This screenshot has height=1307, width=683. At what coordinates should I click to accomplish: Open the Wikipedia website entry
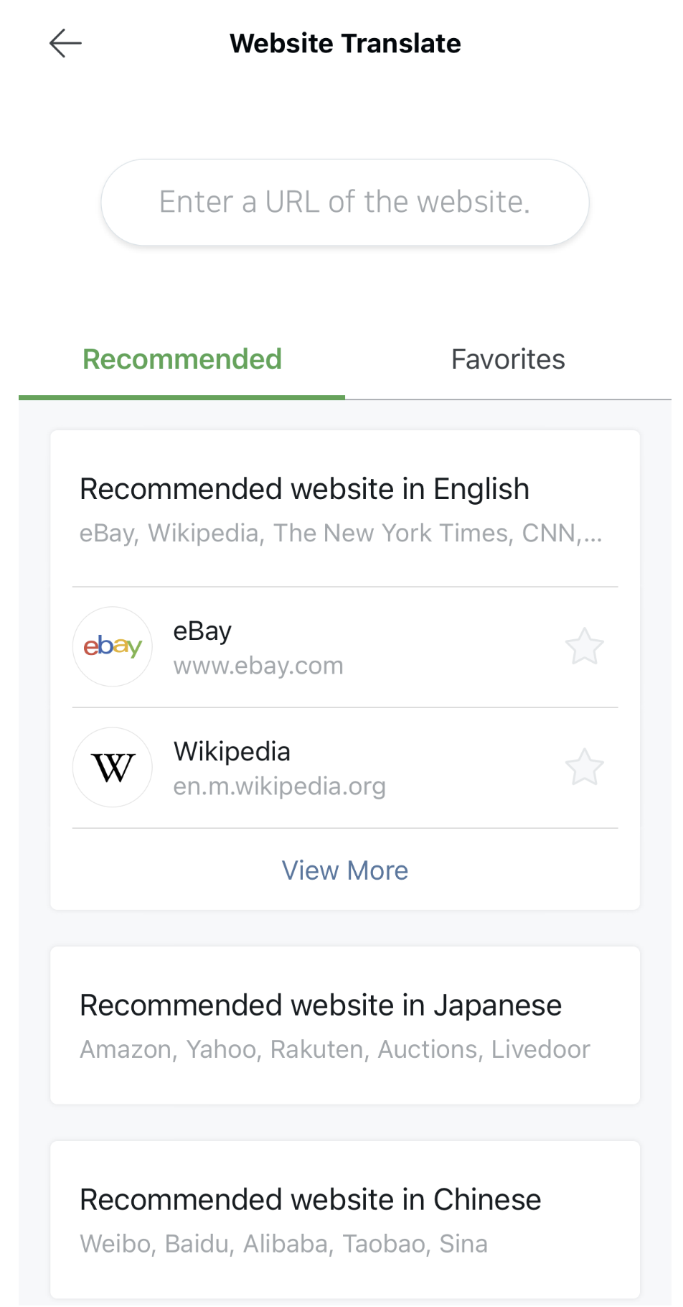pyautogui.click(x=345, y=768)
